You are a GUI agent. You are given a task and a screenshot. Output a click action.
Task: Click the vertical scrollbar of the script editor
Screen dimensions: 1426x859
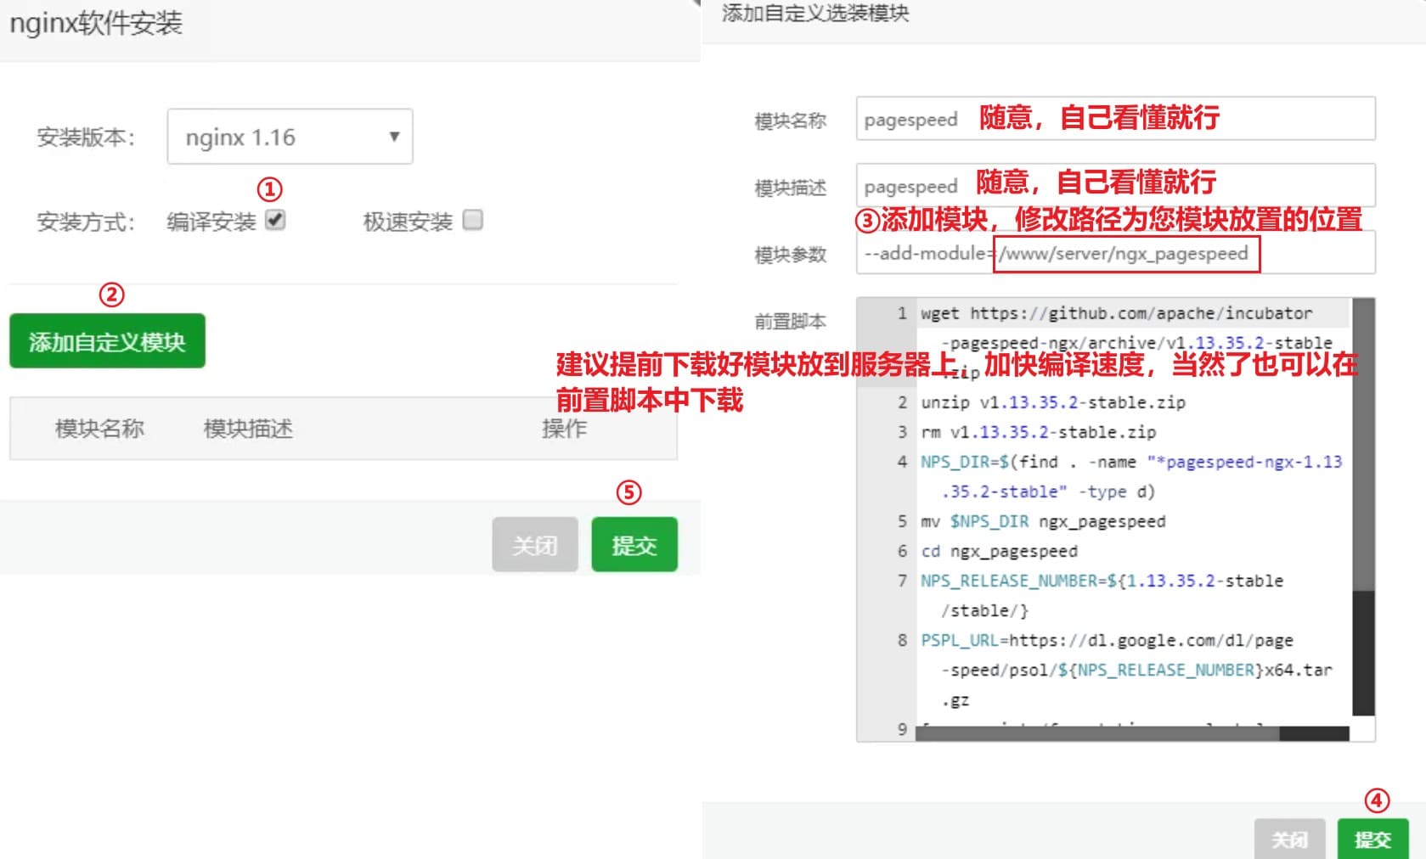pyautogui.click(x=1363, y=507)
